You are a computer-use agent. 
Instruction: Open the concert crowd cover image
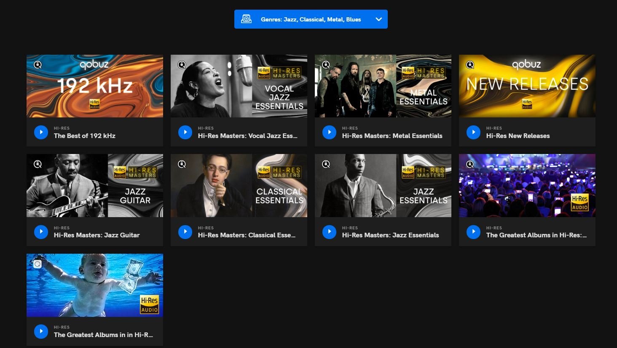pos(527,186)
